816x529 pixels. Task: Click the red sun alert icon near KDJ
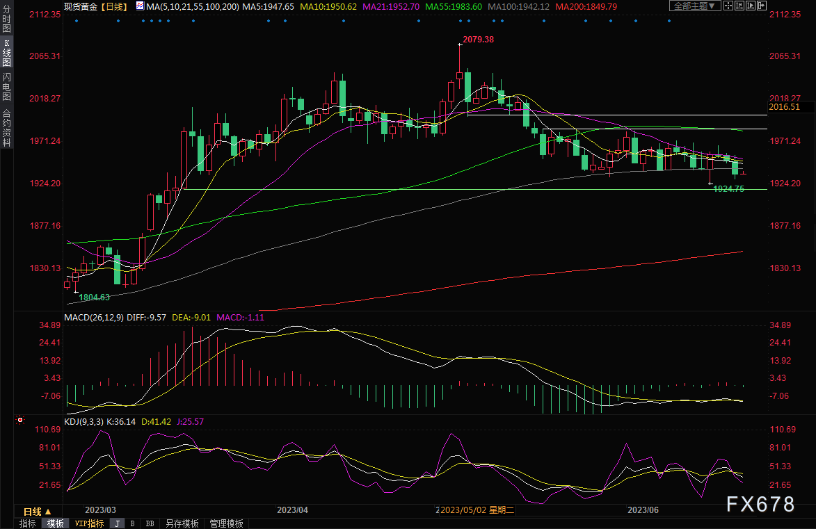[19, 421]
